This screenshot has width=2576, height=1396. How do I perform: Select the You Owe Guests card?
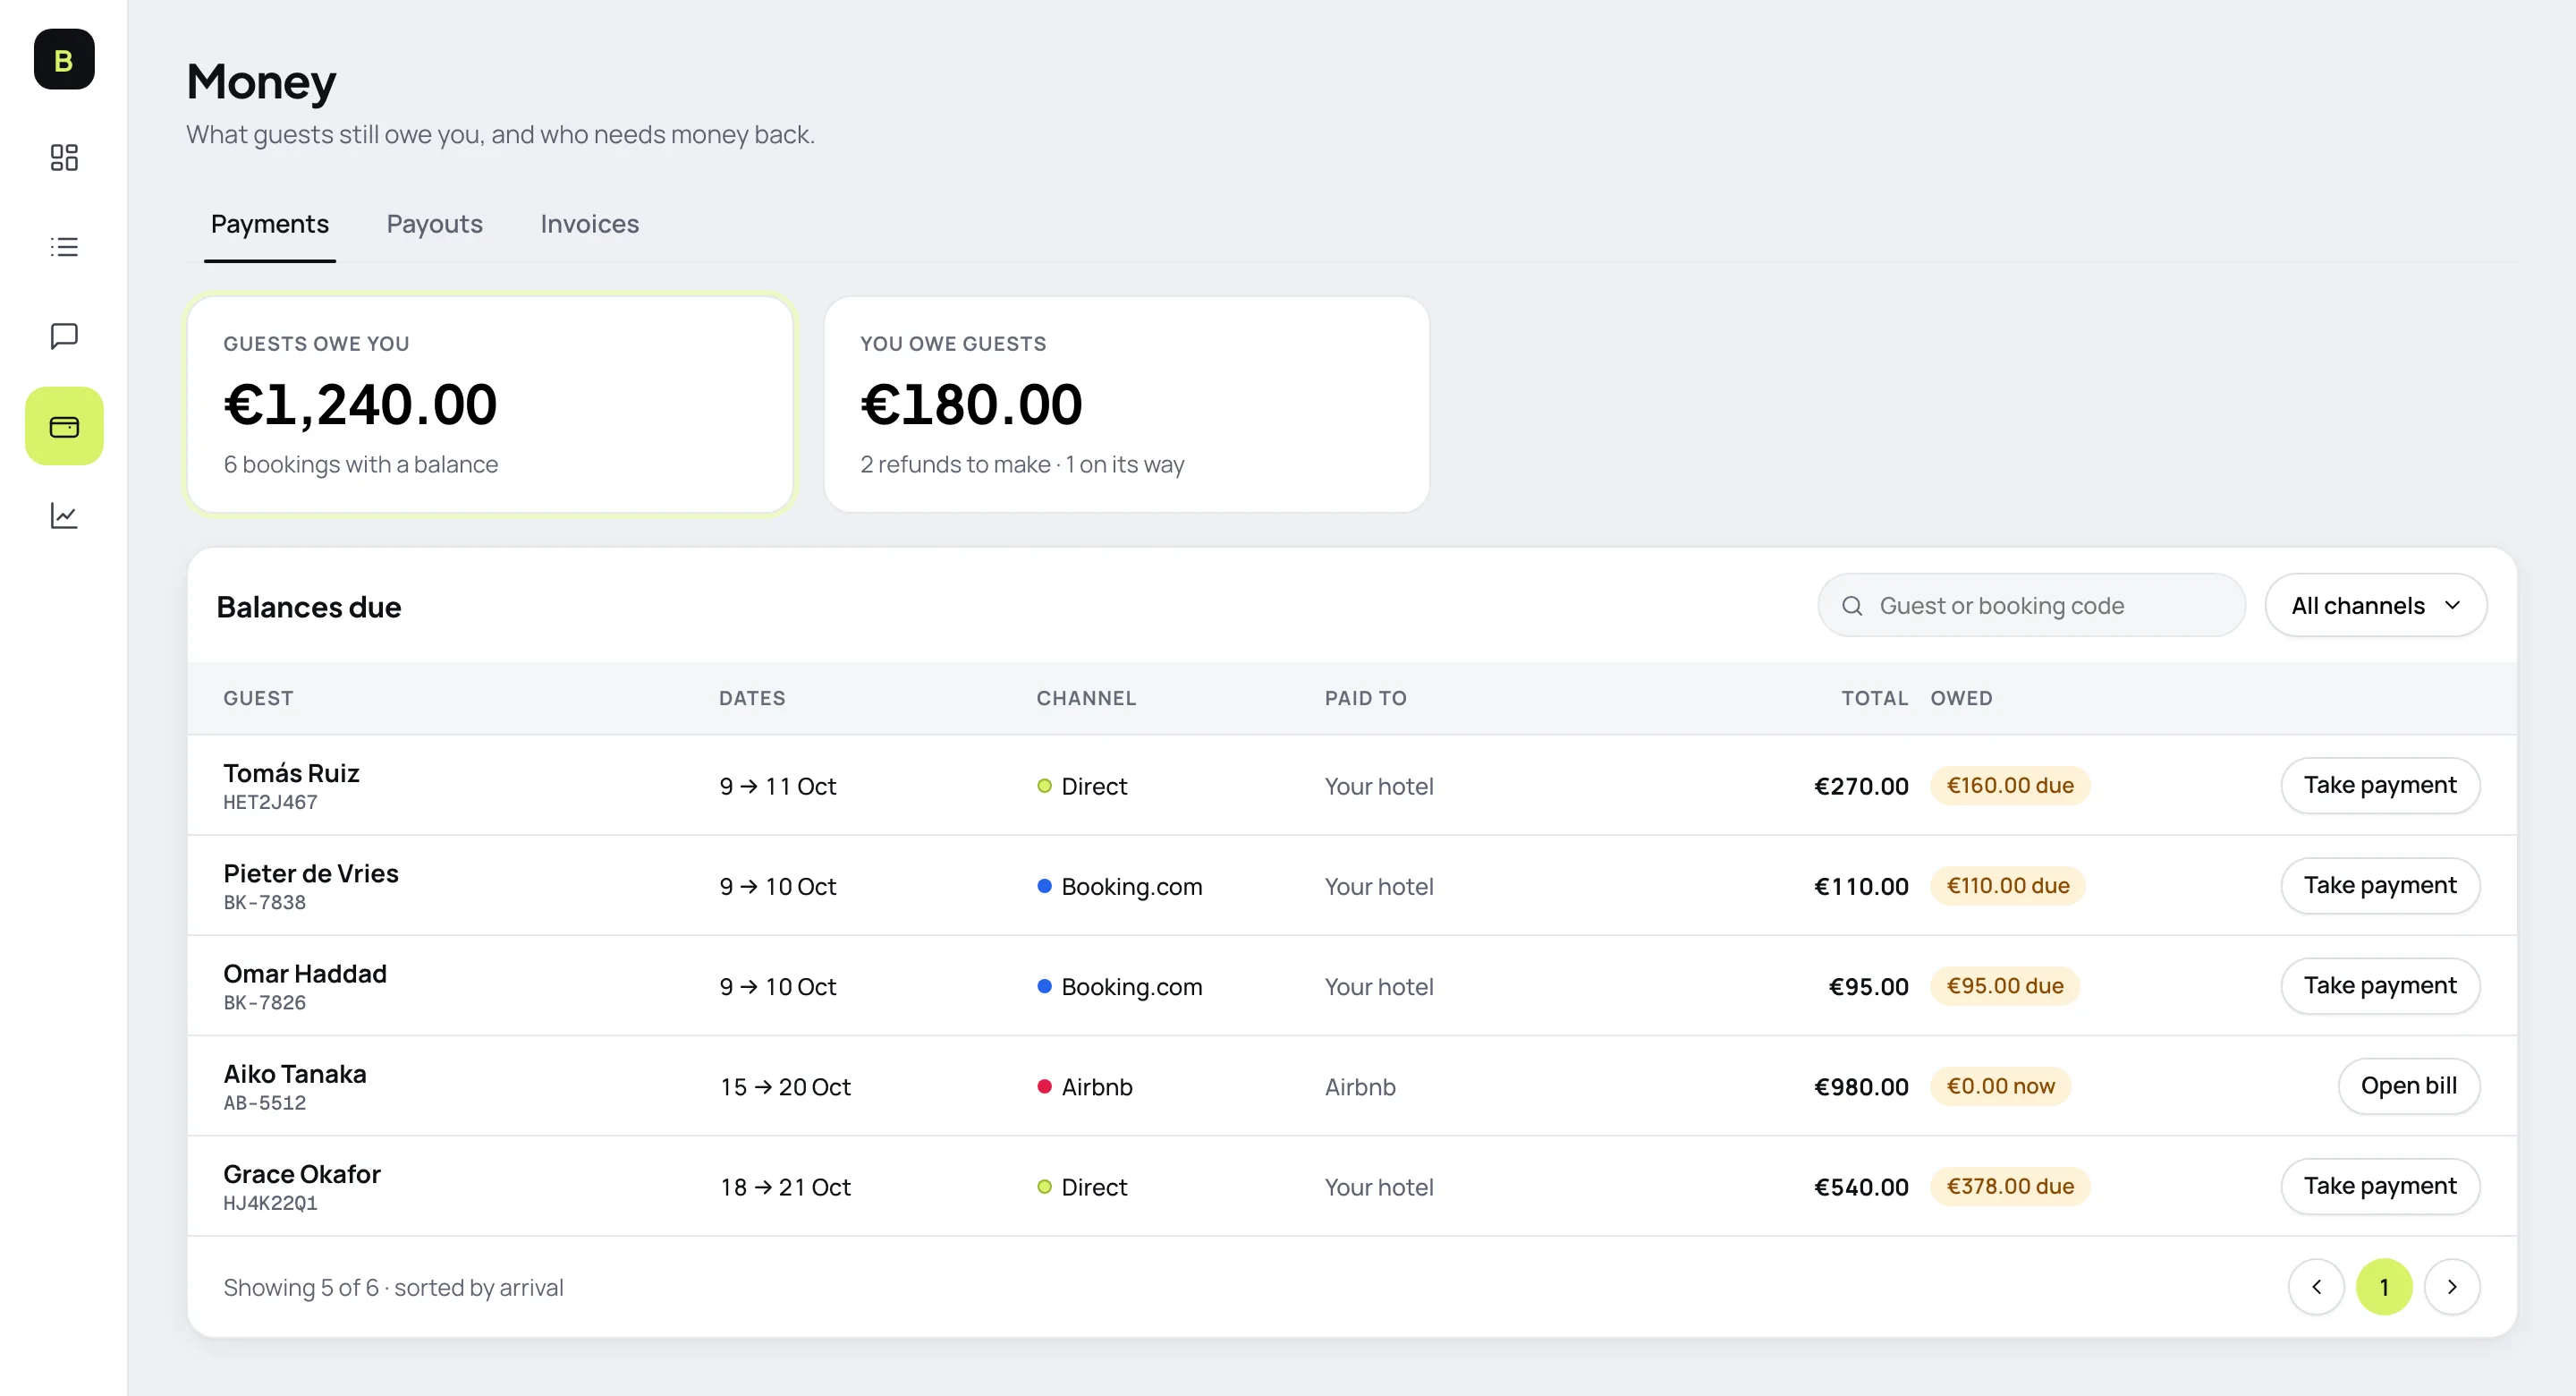1127,404
